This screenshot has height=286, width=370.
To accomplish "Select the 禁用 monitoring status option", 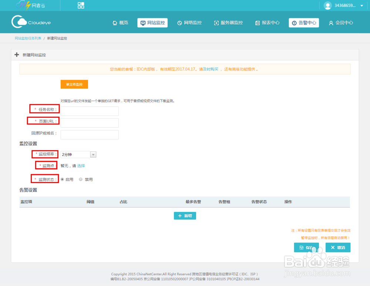I will tap(81, 179).
